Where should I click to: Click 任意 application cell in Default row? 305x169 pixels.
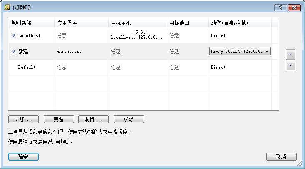tap(62, 67)
